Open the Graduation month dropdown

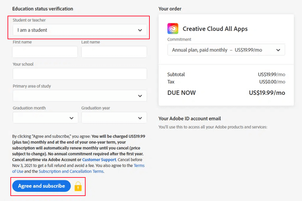(45, 118)
